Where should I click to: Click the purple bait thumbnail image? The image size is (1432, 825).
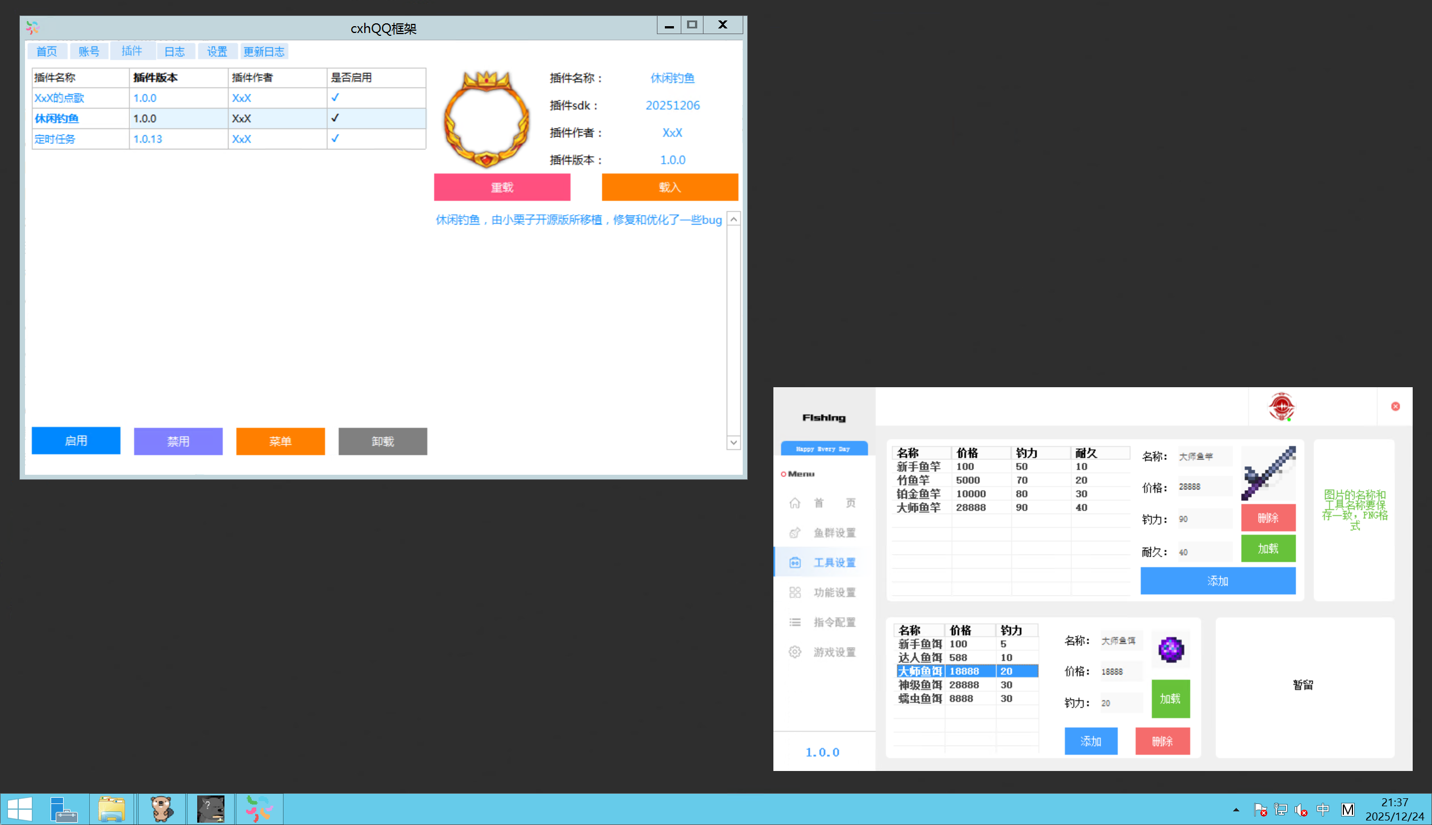point(1171,649)
